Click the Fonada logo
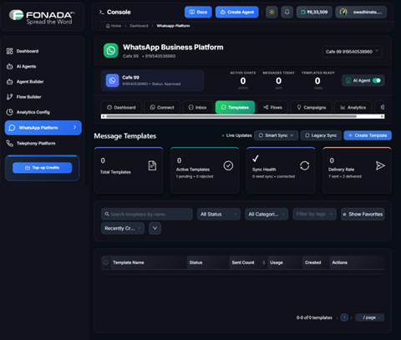Image resolution: width=401 pixels, height=340 pixels. (42, 17)
